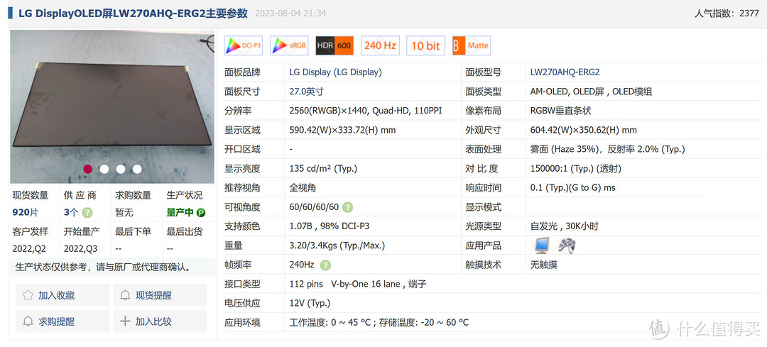The height and width of the screenshot is (347, 767).
Task: Click the 无触摸 touch technology value
Action: (544, 265)
